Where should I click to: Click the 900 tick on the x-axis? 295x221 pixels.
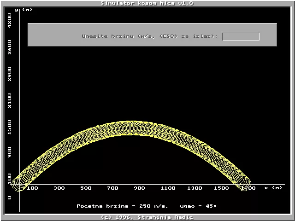[140, 188]
